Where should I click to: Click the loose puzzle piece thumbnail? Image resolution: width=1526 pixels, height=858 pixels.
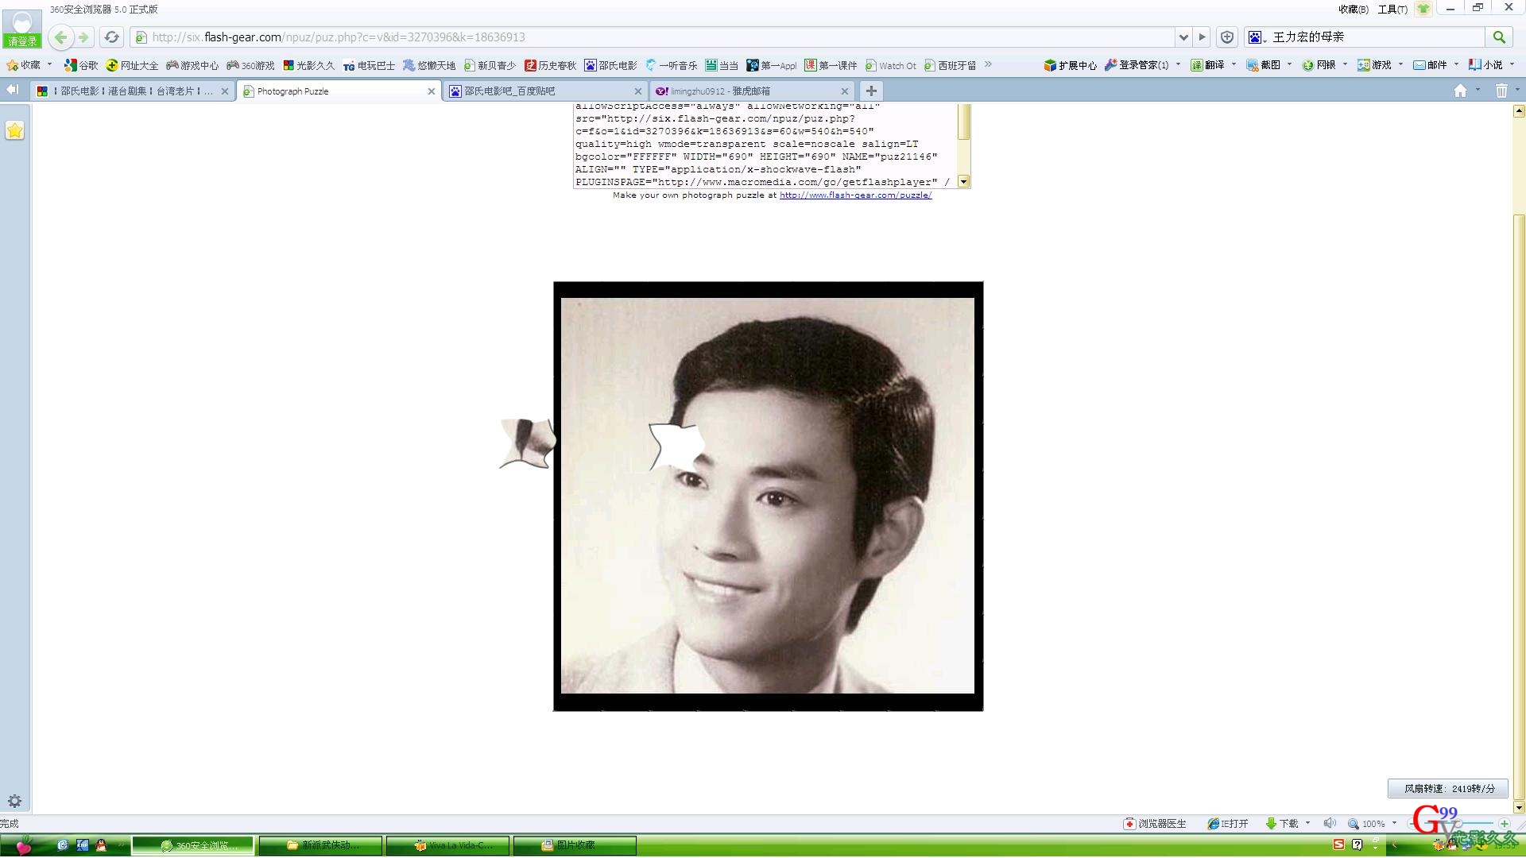tap(527, 443)
